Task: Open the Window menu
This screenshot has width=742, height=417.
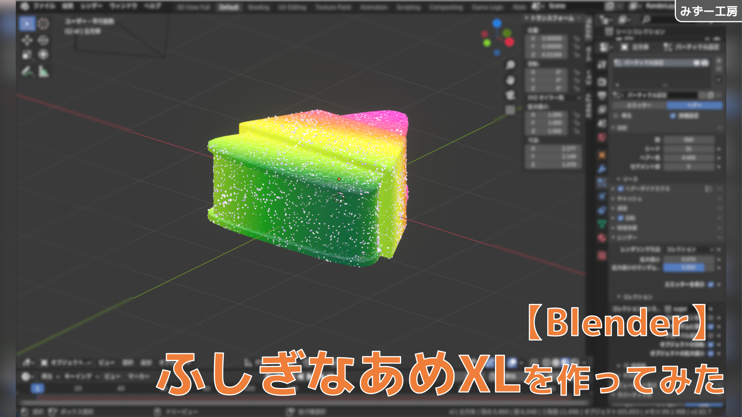Action: [x=123, y=6]
